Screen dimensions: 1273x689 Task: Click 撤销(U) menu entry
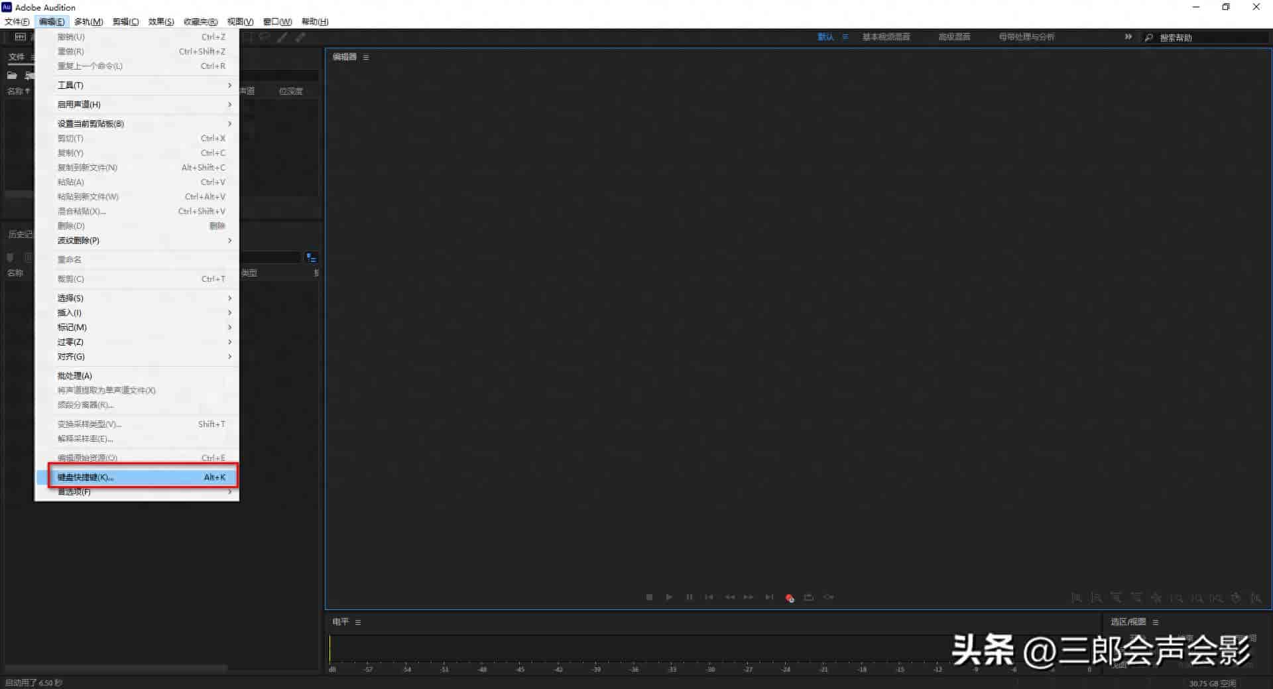[x=137, y=37]
